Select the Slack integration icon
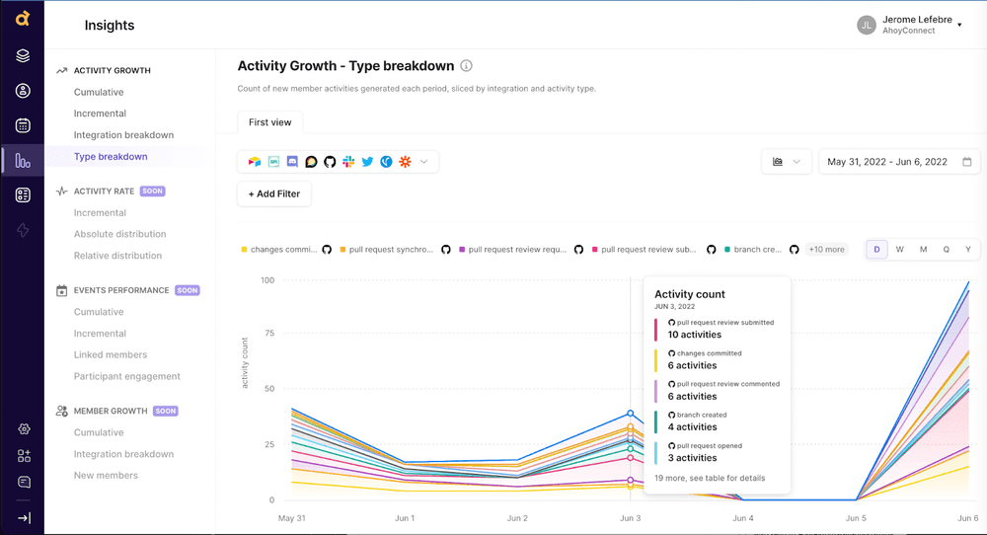Viewport: 987px width, 535px height. point(348,162)
